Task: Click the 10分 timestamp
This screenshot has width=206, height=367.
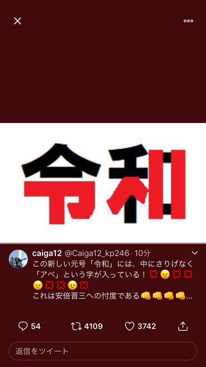Action: (142, 253)
